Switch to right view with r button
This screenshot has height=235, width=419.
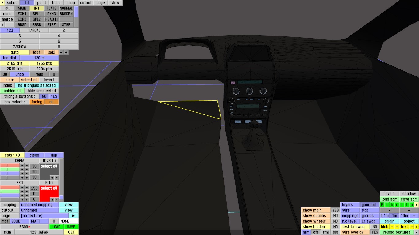(x=397, y=205)
